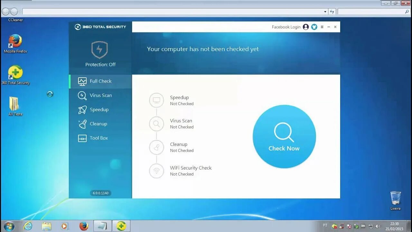The image size is (412, 232).
Task: Restore down the background window
Action: tap(396, 3)
